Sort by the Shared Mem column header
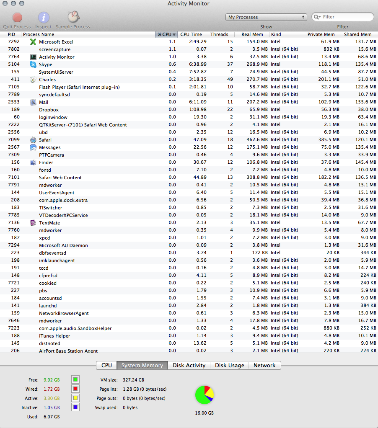 359,34
